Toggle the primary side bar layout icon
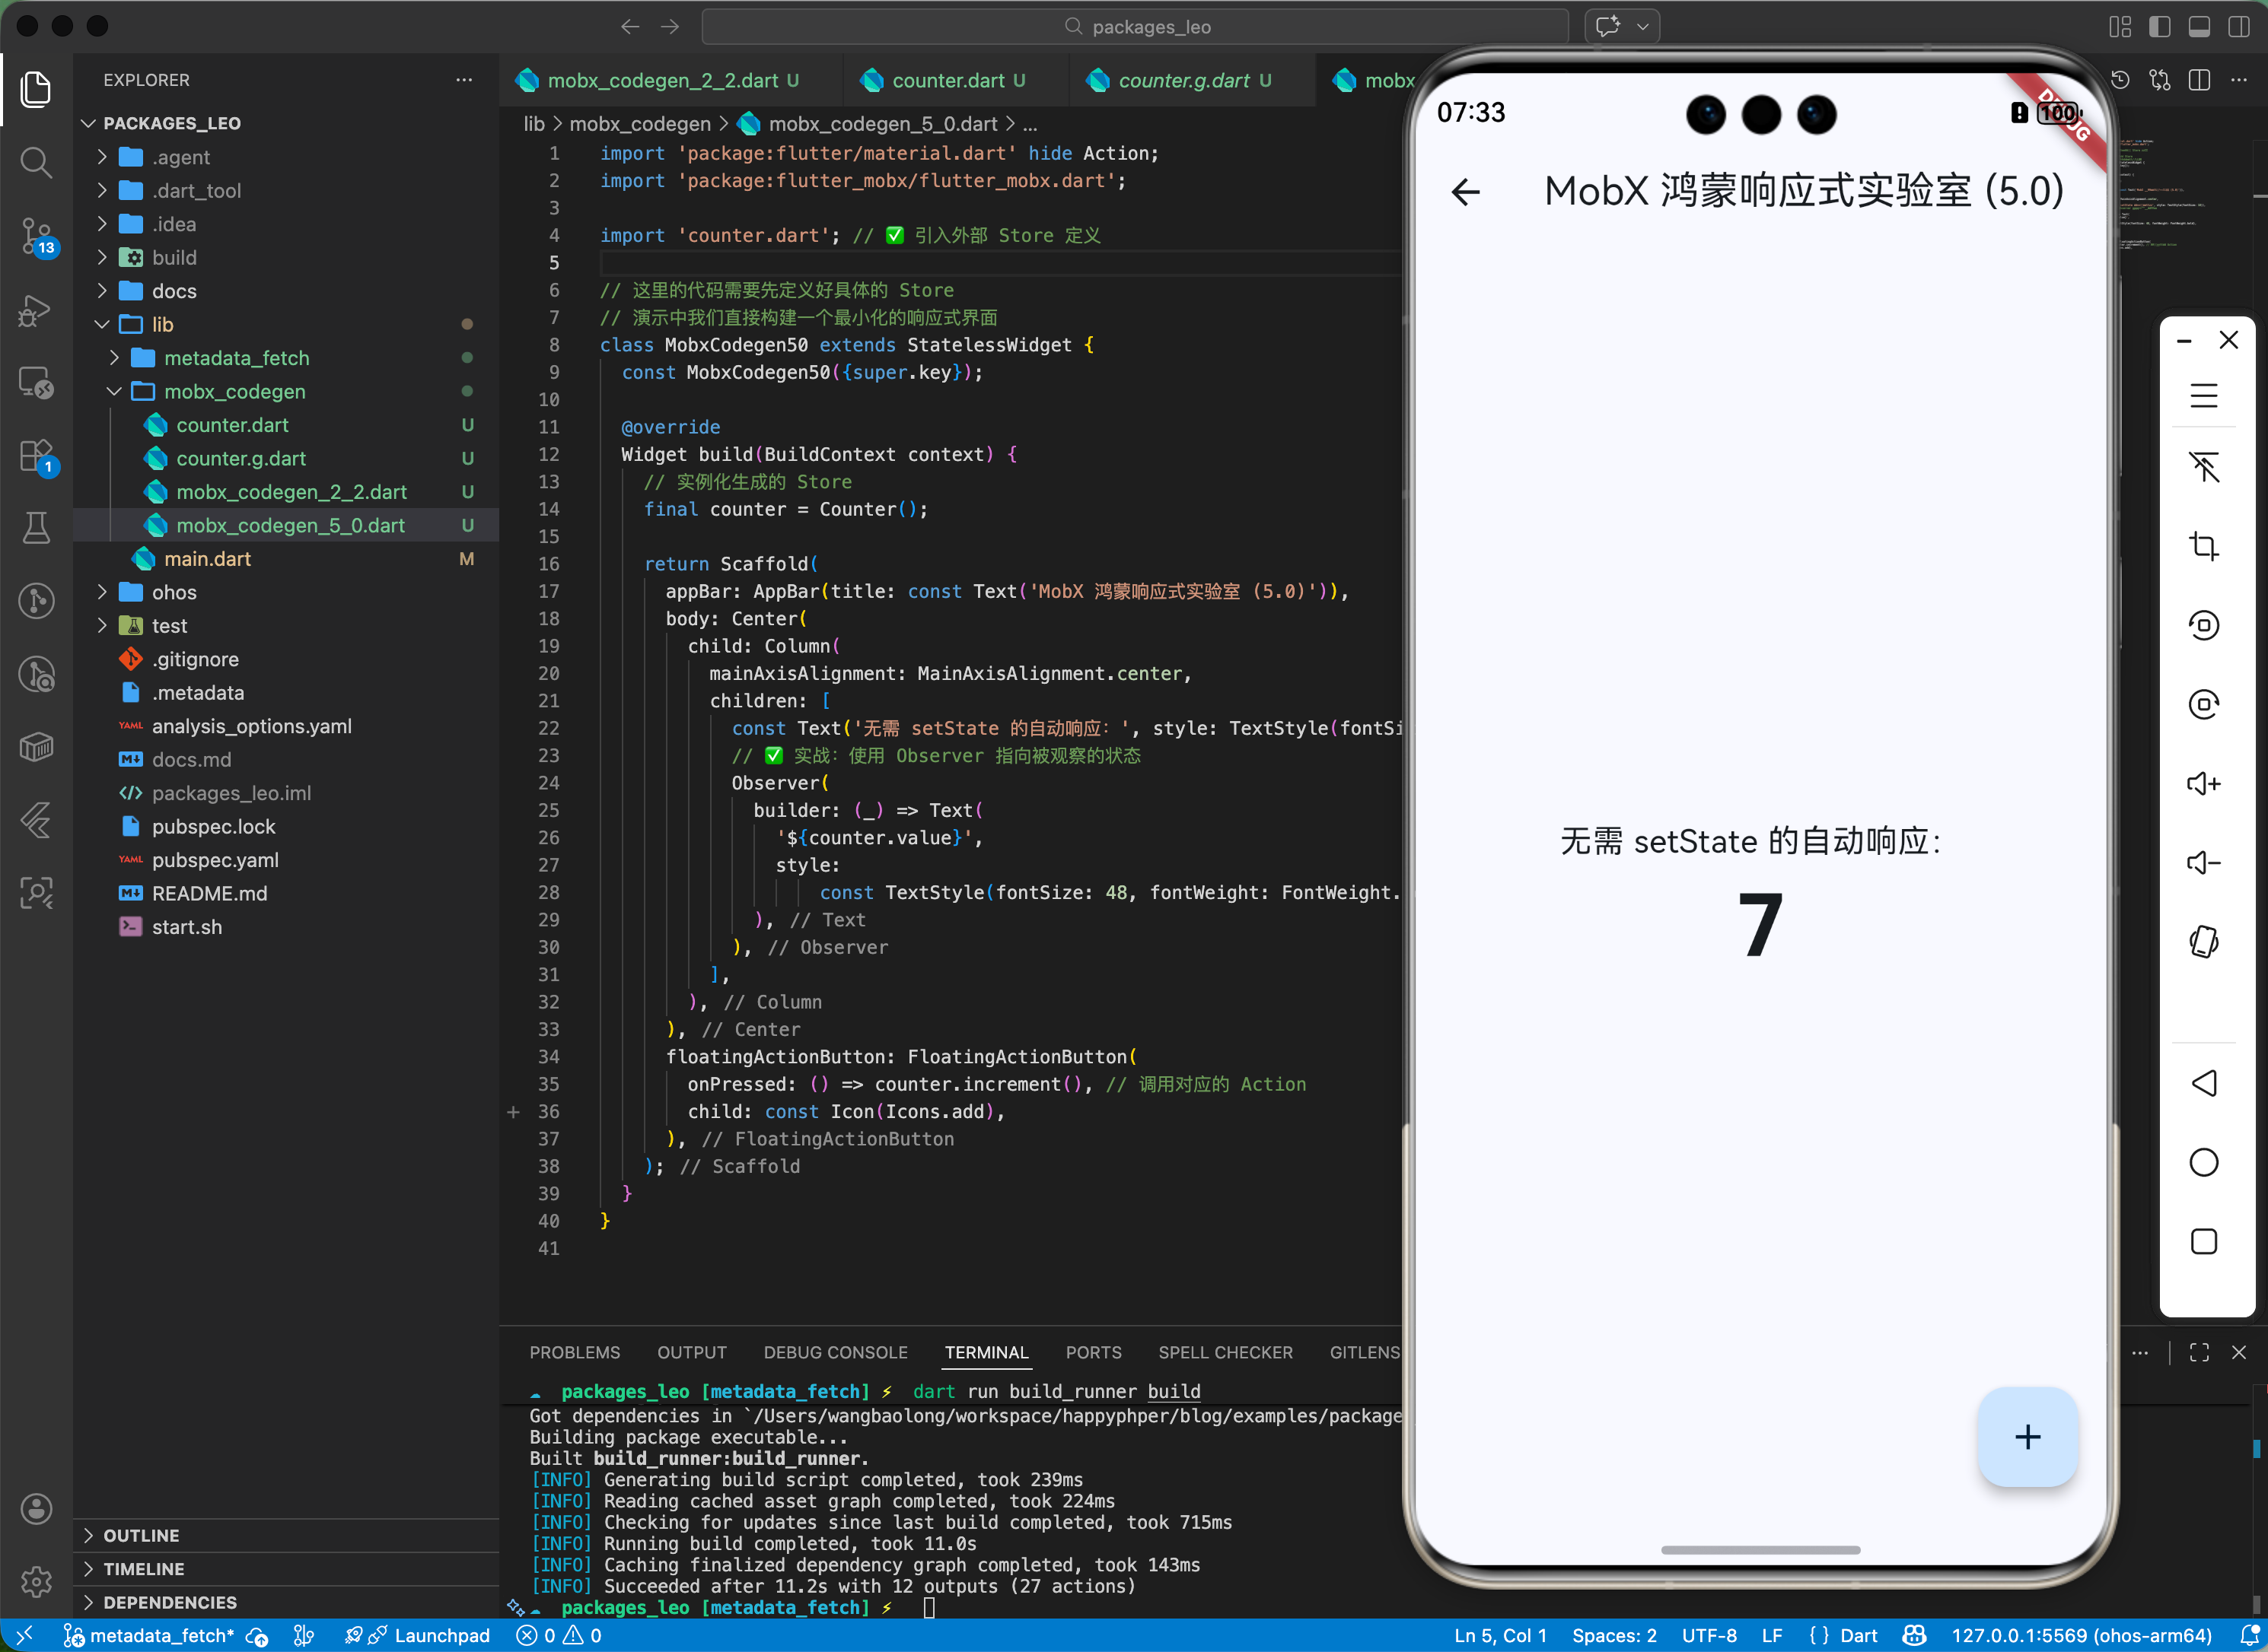 point(2159,27)
